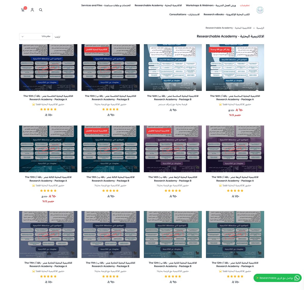Open the sort dropdown مقترحاتنا
The image size is (304, 290).
pyautogui.click(x=36, y=36)
